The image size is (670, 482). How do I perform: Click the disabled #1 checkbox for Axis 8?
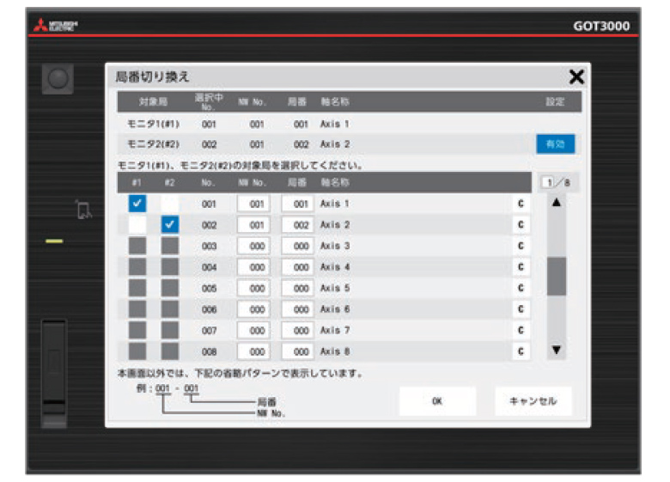137,351
